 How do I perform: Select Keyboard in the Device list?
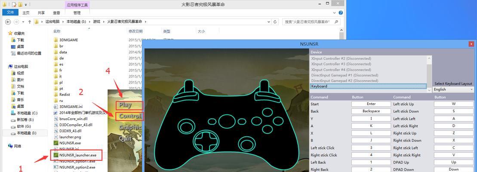(368, 86)
